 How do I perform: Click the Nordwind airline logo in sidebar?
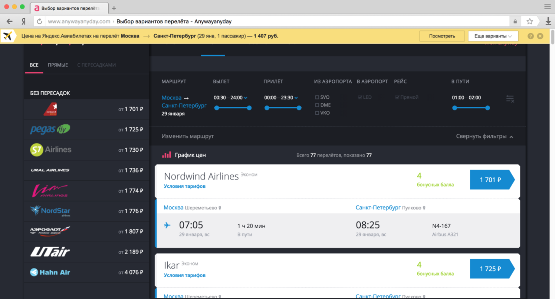coord(50,109)
